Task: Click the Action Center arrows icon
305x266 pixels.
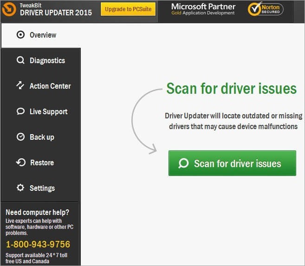Action: click(x=20, y=85)
